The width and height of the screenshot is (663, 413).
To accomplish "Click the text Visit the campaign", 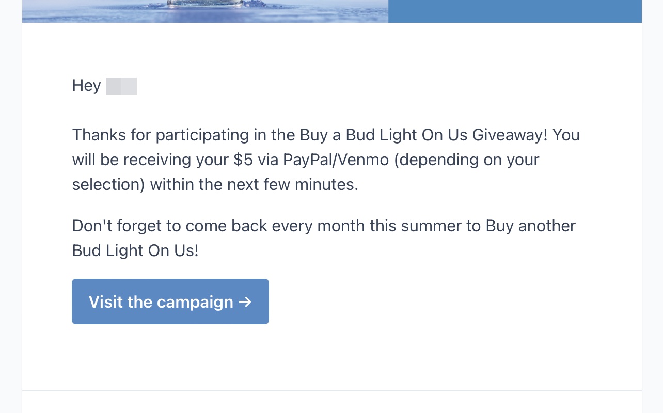I will pyautogui.click(x=160, y=302).
